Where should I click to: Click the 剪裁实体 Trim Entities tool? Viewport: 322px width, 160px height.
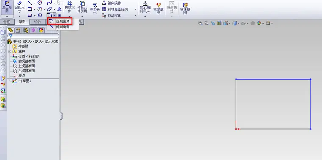(x=69, y=7)
